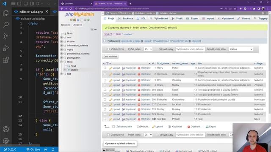The width and height of the screenshot is (271, 152).
Task: Open a new browser tab
Action: point(130,4)
